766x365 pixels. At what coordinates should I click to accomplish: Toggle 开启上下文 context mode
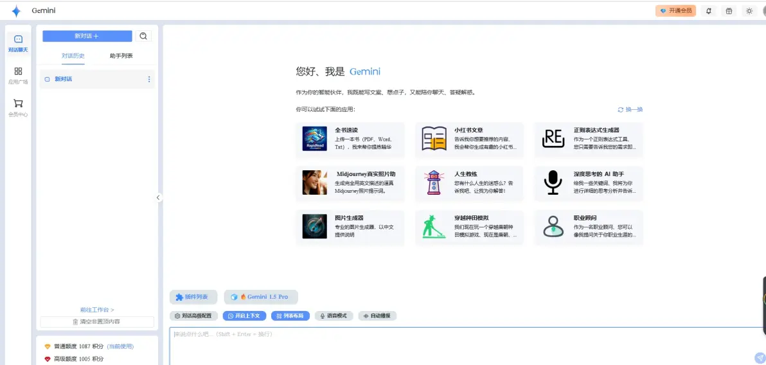point(244,316)
